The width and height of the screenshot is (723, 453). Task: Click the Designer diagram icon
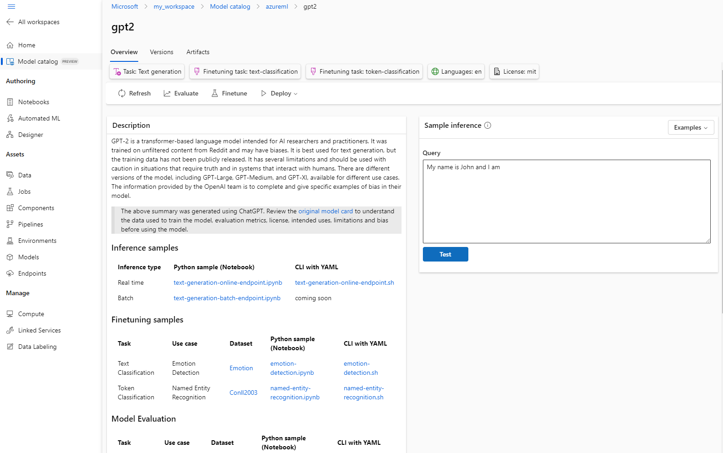[x=10, y=135]
